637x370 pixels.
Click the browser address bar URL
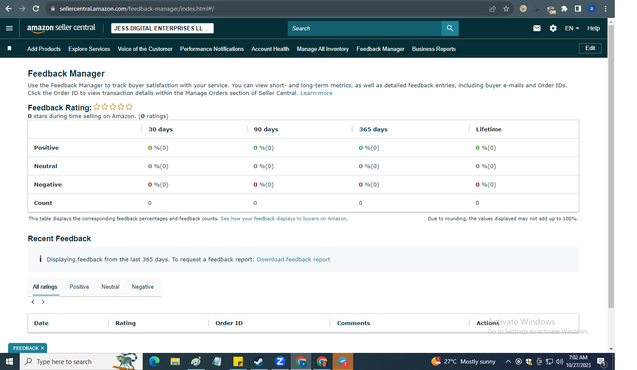tap(137, 9)
